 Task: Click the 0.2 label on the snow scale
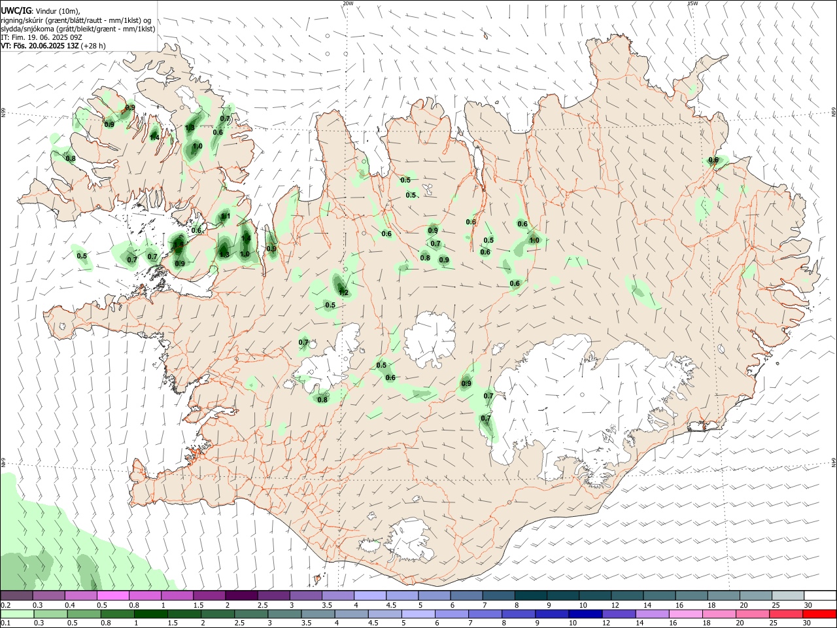[6, 605]
